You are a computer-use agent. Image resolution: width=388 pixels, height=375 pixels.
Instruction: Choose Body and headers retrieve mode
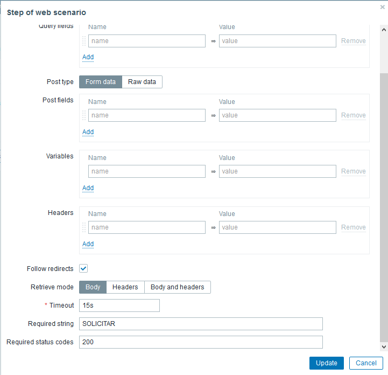point(178,287)
